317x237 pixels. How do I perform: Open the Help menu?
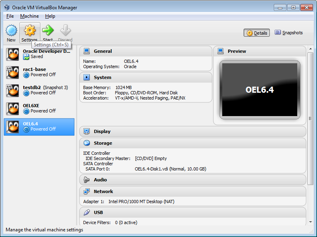point(50,16)
